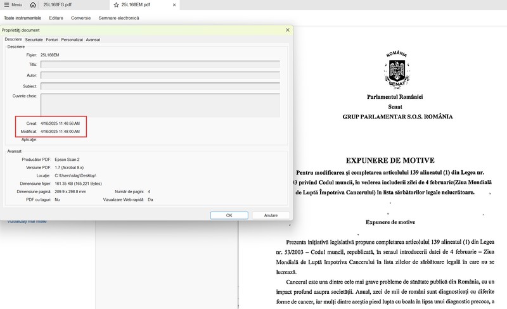Viewport: 507px width, 309px height.
Task: Switch to the Avansat tab
Action: click(x=93, y=40)
